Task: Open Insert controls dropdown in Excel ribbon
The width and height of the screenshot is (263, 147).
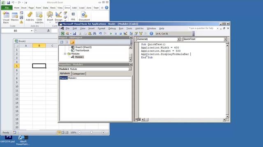Action: (x=50, y=18)
